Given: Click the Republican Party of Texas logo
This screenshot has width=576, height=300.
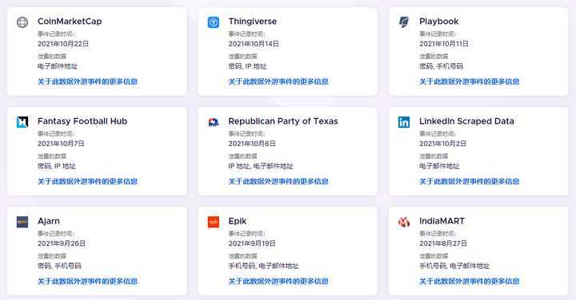Looking at the screenshot, I should click(214, 122).
